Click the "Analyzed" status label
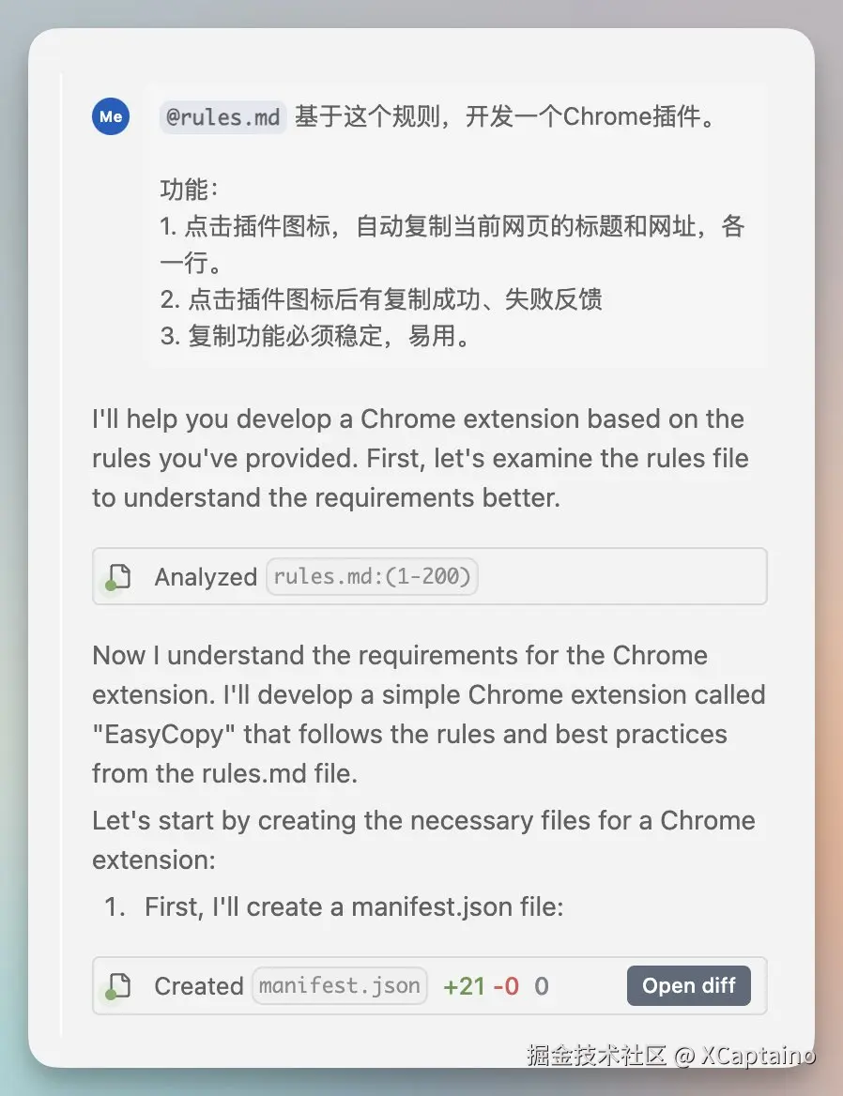The height and width of the screenshot is (1096, 843). (x=206, y=577)
